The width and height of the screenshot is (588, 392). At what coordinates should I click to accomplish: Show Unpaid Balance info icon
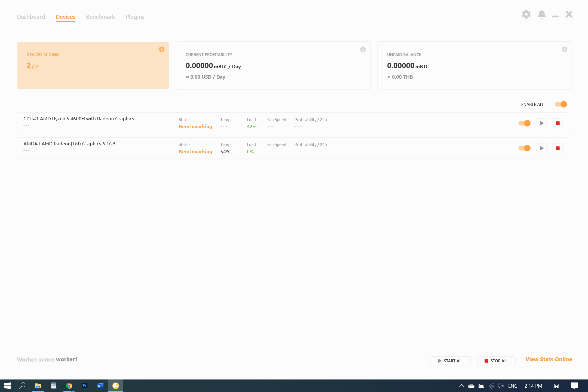pos(565,49)
